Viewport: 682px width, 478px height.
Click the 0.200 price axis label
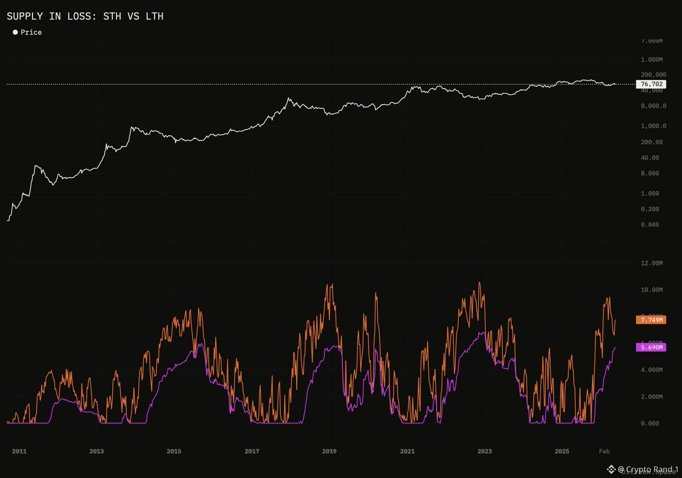[x=650, y=209]
